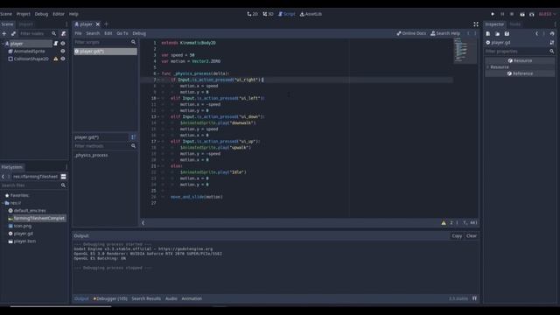Click the attach script icon in Scene toolbar
Viewport: 560px width, 315px height.
(64, 33)
